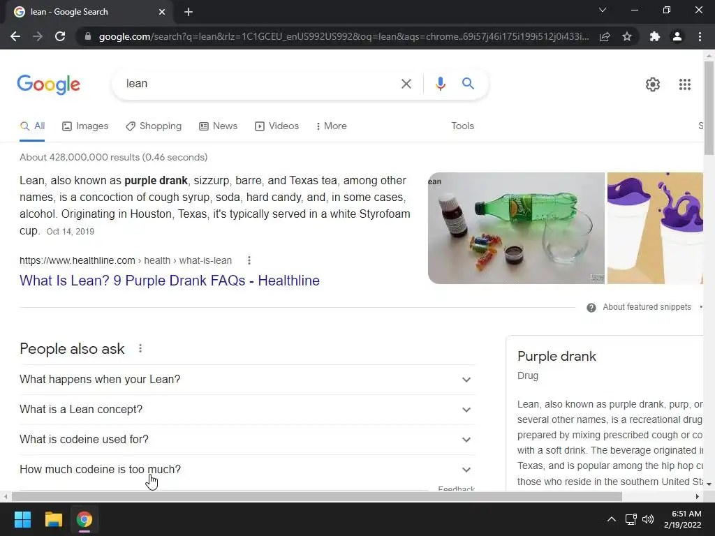715x536 pixels.
Task: Open 'What Is Lean? 9 Purple Drank FAQs' link
Action: pos(170,281)
